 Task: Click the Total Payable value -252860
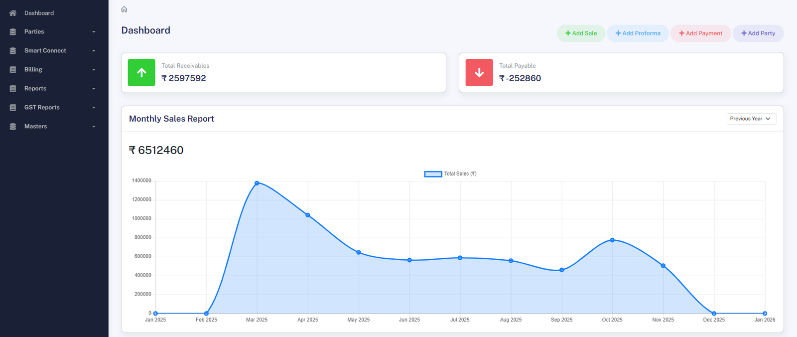point(520,78)
